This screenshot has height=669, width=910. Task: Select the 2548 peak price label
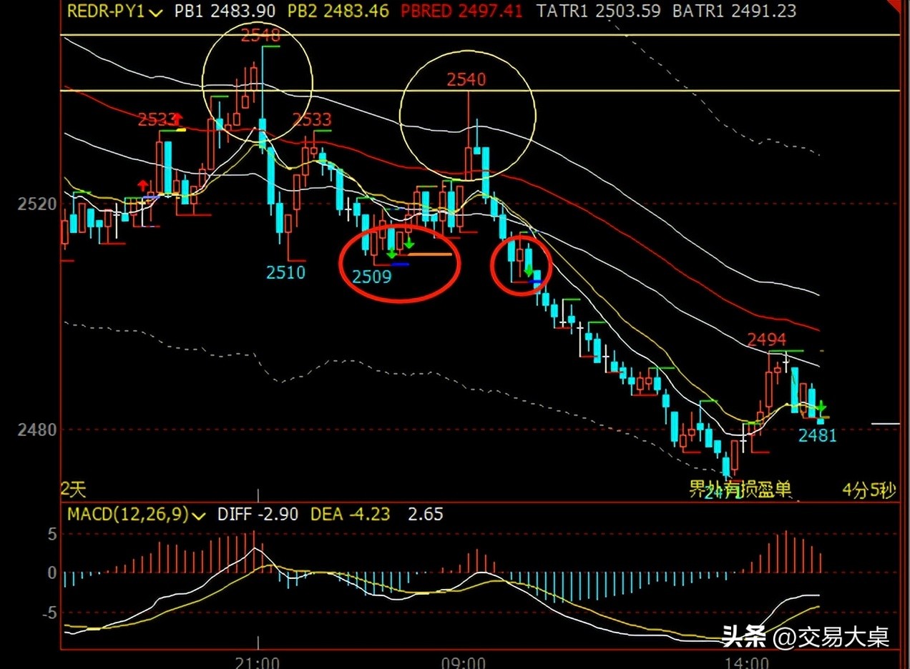pyautogui.click(x=260, y=34)
